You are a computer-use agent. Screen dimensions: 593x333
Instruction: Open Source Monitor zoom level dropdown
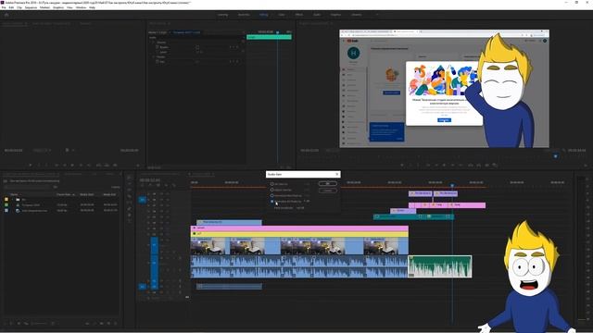click(x=42, y=150)
